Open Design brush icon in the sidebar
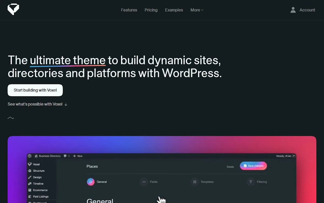 pyautogui.click(x=30, y=177)
